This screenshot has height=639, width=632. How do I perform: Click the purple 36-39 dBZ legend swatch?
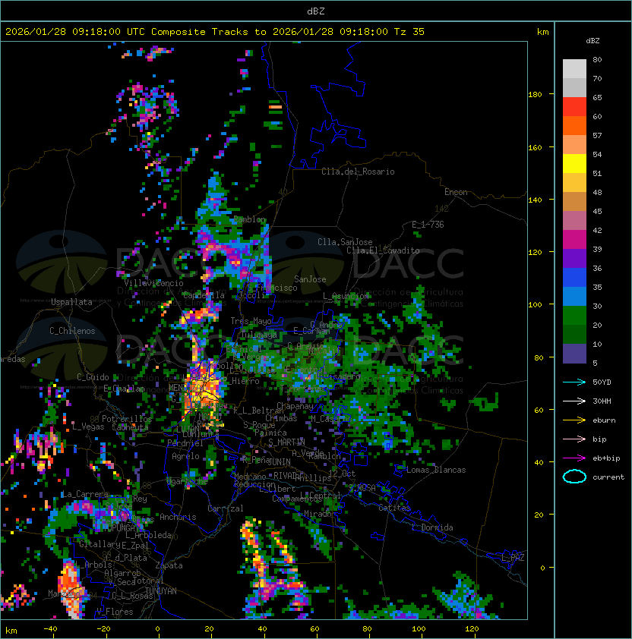coord(574,259)
